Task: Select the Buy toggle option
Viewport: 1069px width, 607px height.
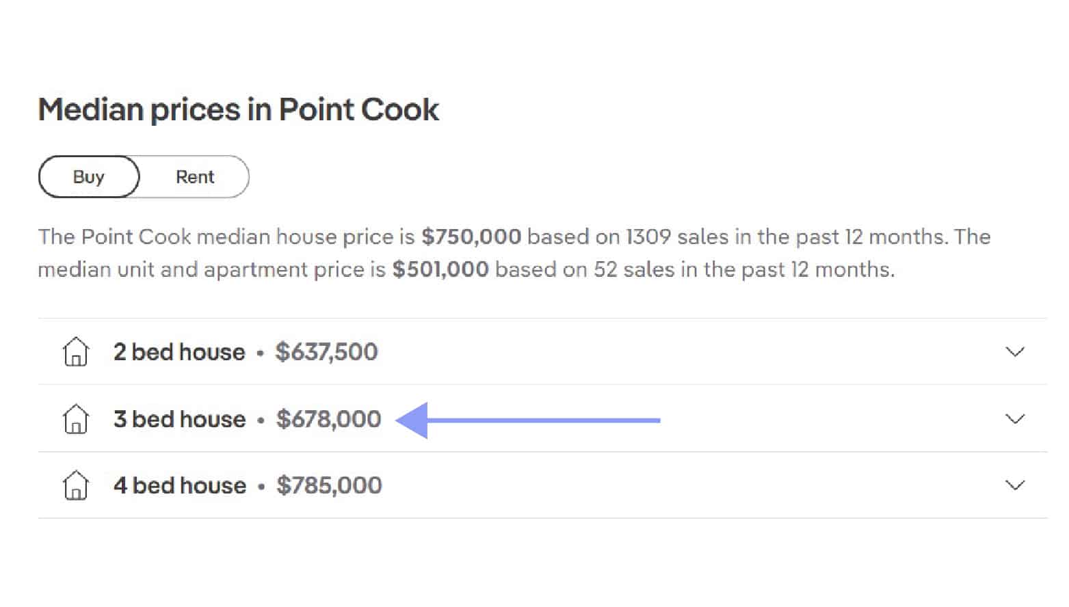Action: click(x=89, y=177)
